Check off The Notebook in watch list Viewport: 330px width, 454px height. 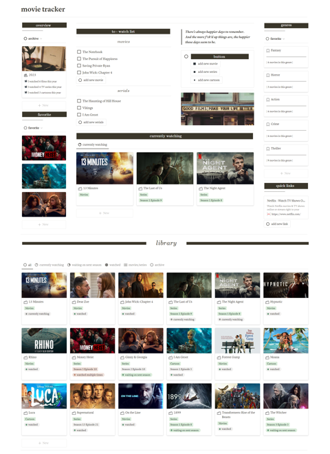79,52
